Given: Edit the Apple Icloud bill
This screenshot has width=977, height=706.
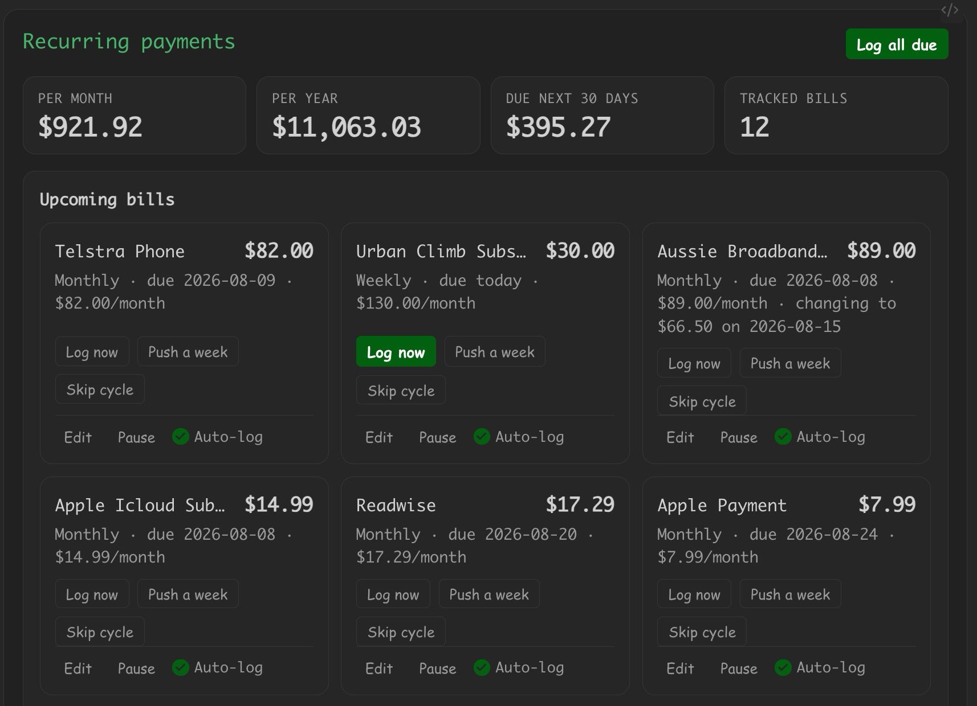Looking at the screenshot, I should click(78, 668).
